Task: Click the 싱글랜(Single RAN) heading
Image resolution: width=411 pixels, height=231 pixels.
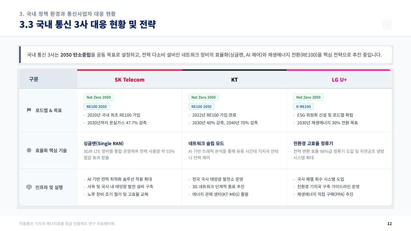Action: pyautogui.click(x=104, y=143)
